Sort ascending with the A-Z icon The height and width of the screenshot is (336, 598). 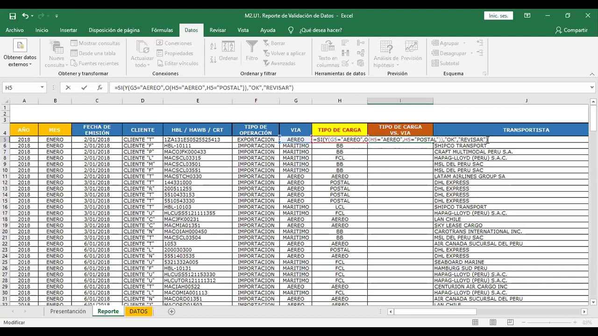(213, 47)
